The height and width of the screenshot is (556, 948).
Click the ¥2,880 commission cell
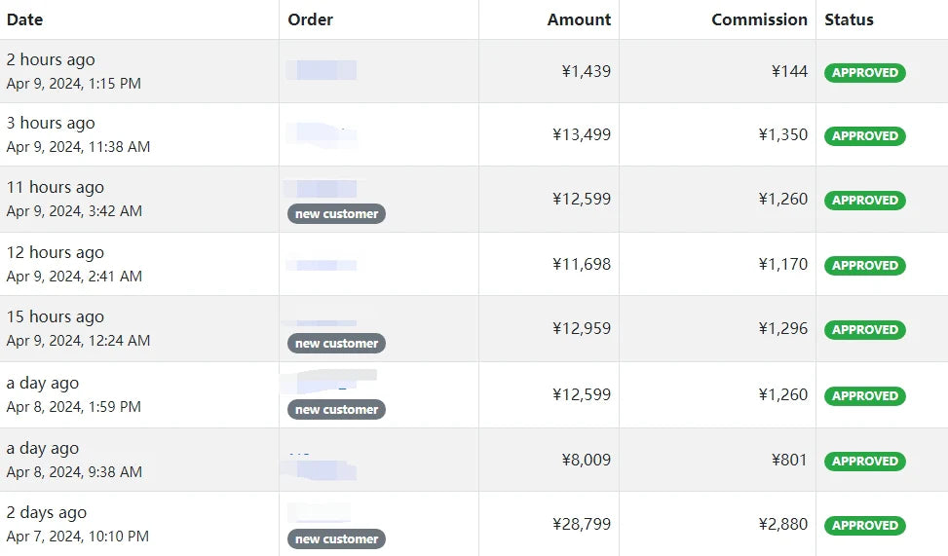[783, 525]
